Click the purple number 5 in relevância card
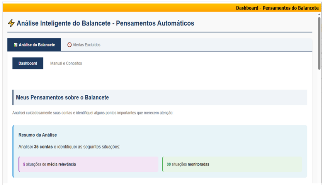 24,164
